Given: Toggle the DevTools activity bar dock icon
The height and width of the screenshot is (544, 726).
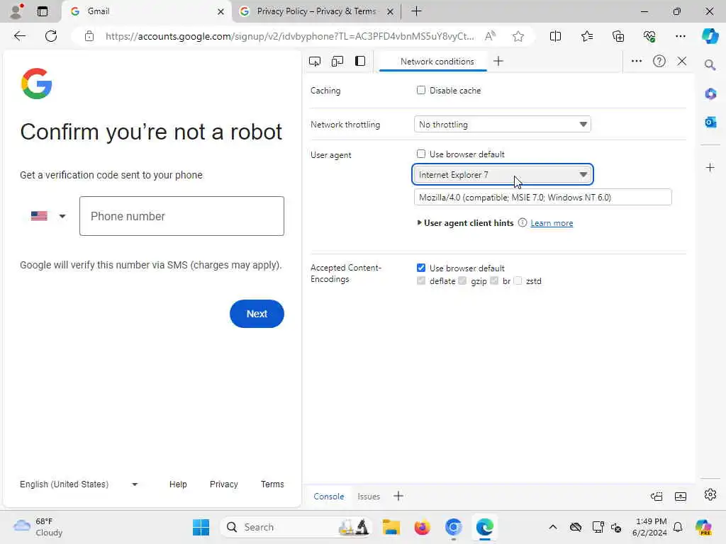Looking at the screenshot, I should click(x=360, y=61).
